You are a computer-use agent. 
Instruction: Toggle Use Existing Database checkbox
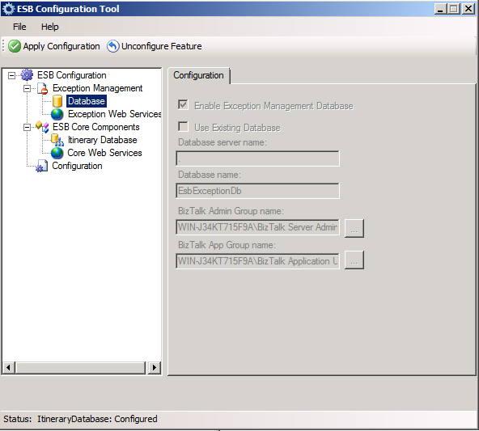[x=183, y=126]
